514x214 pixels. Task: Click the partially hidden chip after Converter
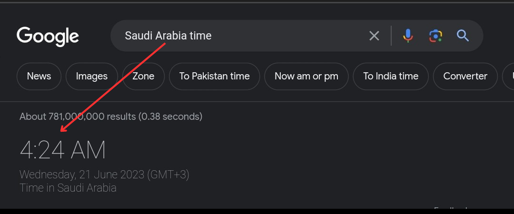click(509, 76)
